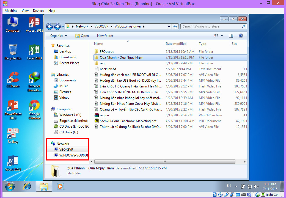Click VirtualBox optical disk status icon
Image resolution: width=286 pixels, height=198 pixels.
pyautogui.click(x=220, y=195)
